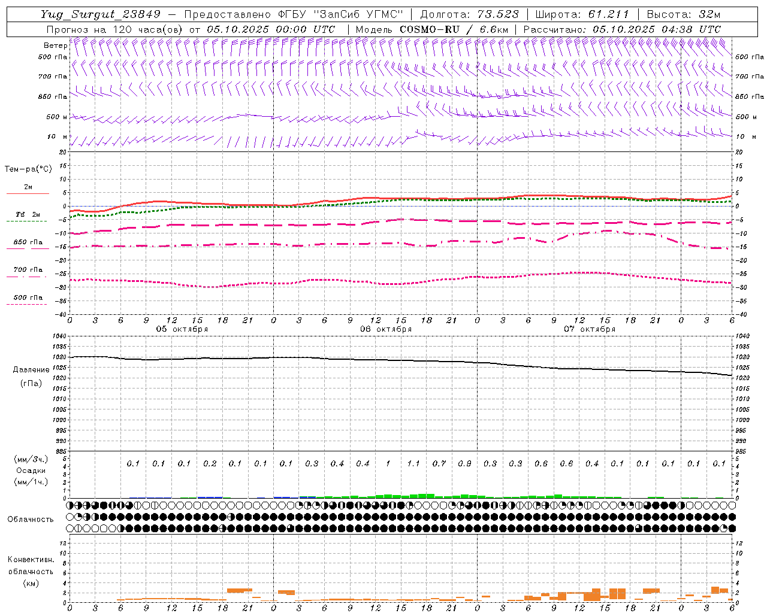767x613 pixels.
Task: Click the provider text "ЗапСиб УГМС"
Action: [x=359, y=14]
